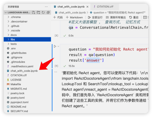Viewport: 152px width, 117px height.
Task: Click the New File icon in explorer header
Action: pyautogui.click(x=34, y=12)
